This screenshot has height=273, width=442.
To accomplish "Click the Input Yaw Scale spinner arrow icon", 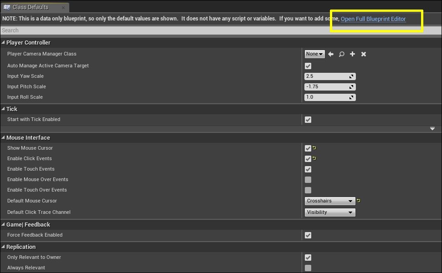I will coord(351,76).
